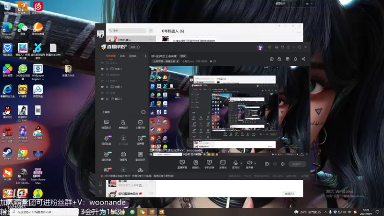Screen dimensions: 384x216
Task: Expand the toolbox more options circle
Action: tap(143, 112)
